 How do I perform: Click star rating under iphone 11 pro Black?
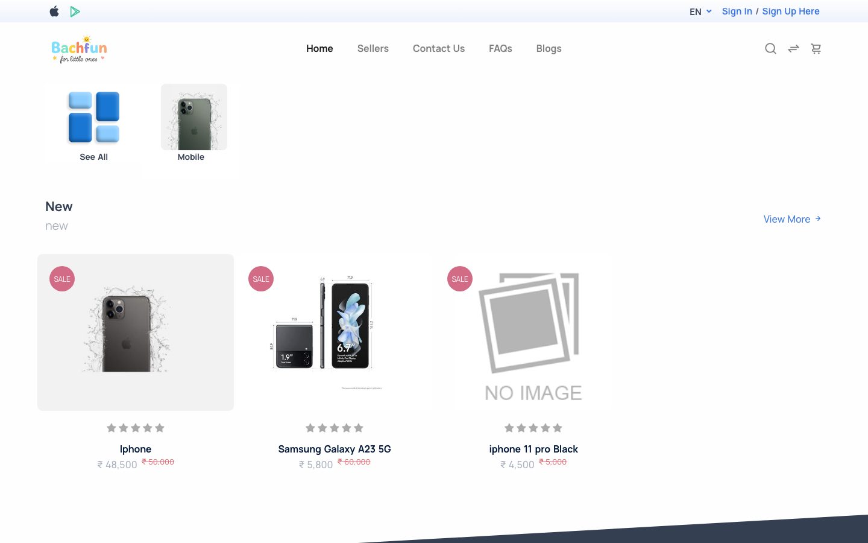[533, 428]
